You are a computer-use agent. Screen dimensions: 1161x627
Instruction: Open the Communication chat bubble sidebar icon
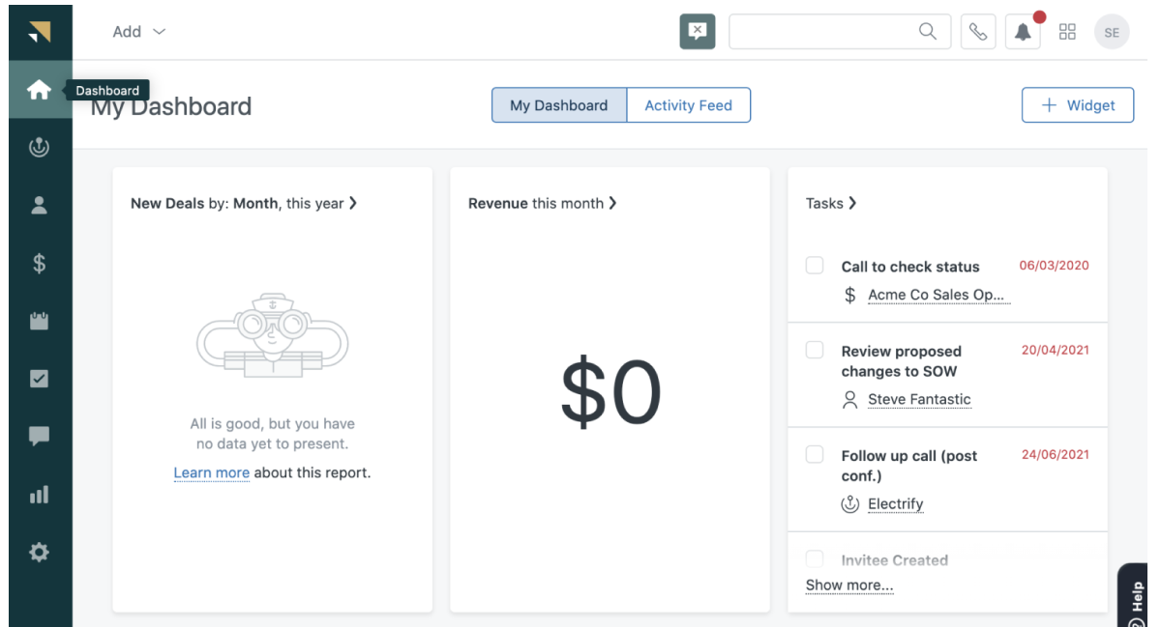tap(39, 437)
